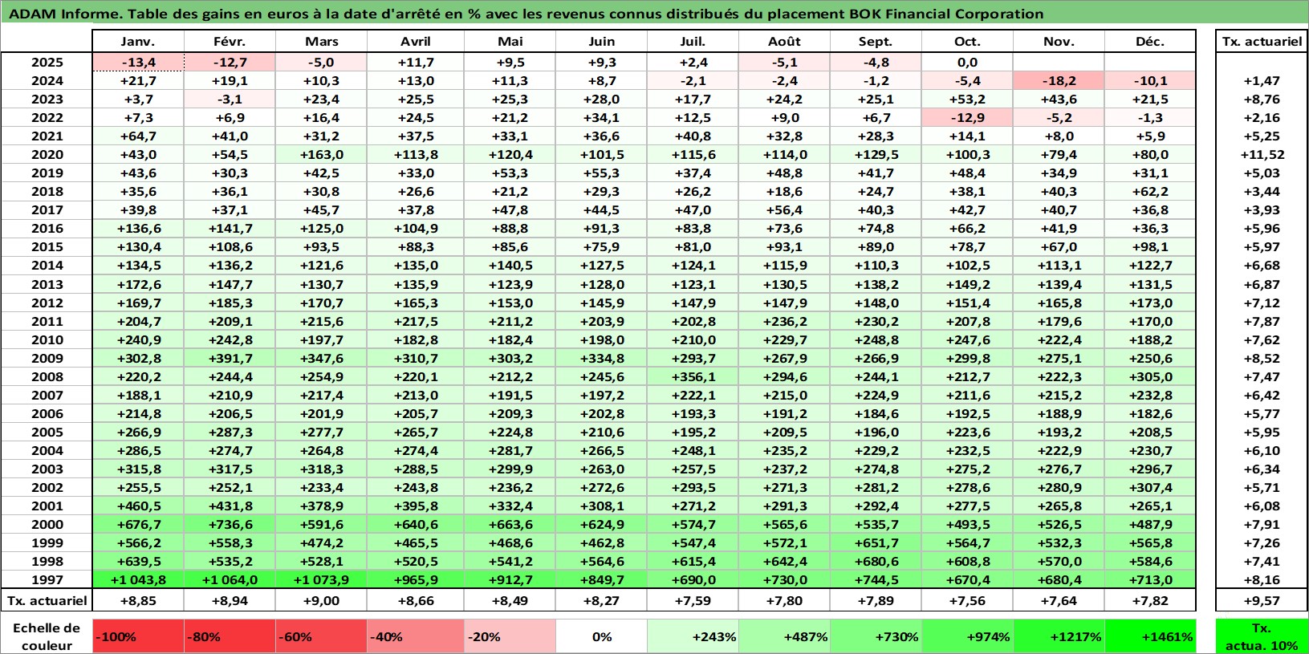This screenshot has height=654, width=1309.
Task: Click the '+1,47' actuarial rate for 2024
Action: pyautogui.click(x=1262, y=81)
